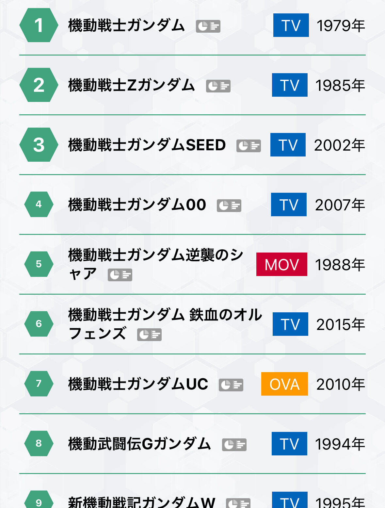Image resolution: width=385 pixels, height=508 pixels.
Task: Open chart icon beside 機動戦士ガンダム
Action: [208, 26]
